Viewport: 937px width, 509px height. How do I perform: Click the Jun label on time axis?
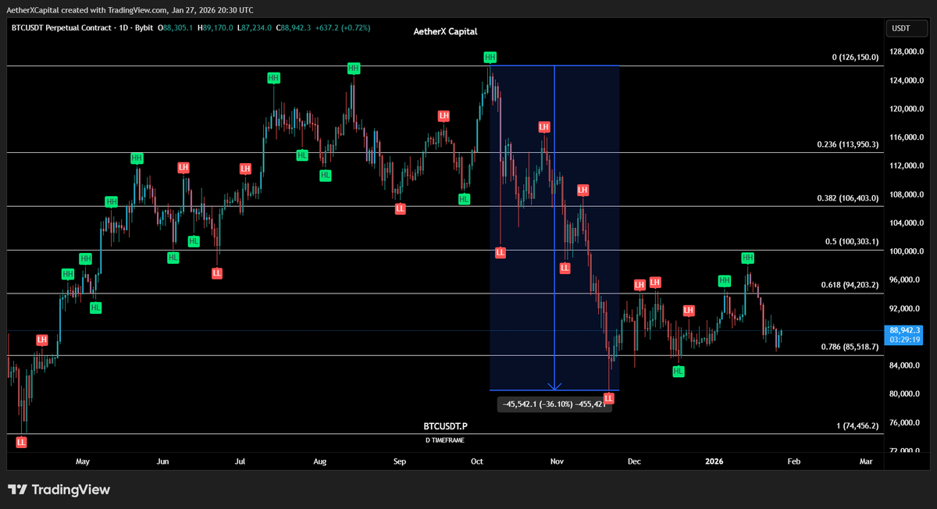(x=162, y=462)
